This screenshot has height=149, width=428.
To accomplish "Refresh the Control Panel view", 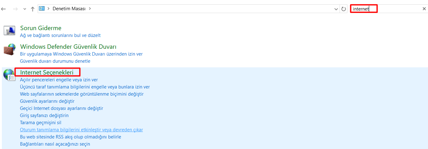I will 344,9.
